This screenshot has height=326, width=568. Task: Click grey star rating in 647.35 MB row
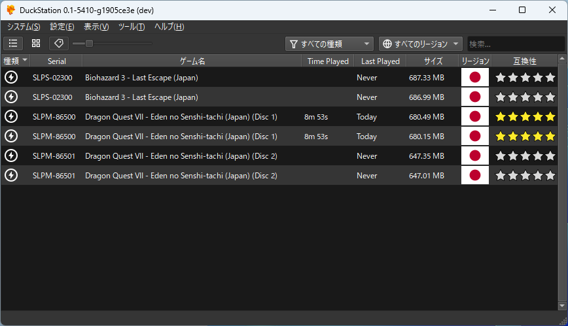coord(525,155)
